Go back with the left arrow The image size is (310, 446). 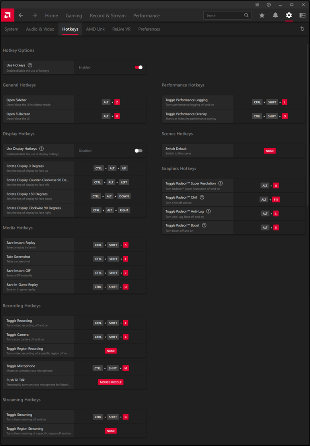[x=21, y=16]
